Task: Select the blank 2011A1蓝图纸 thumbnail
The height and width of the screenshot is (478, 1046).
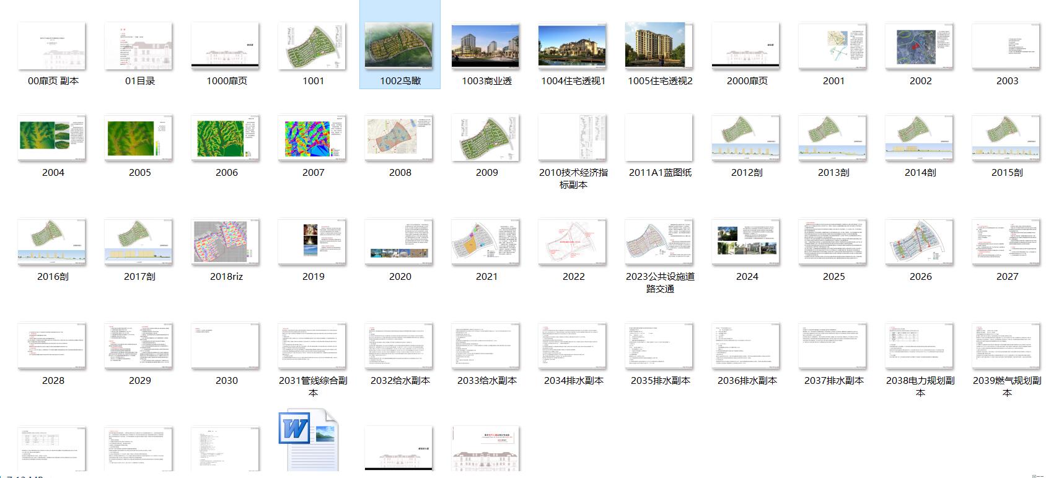Action: tap(660, 138)
